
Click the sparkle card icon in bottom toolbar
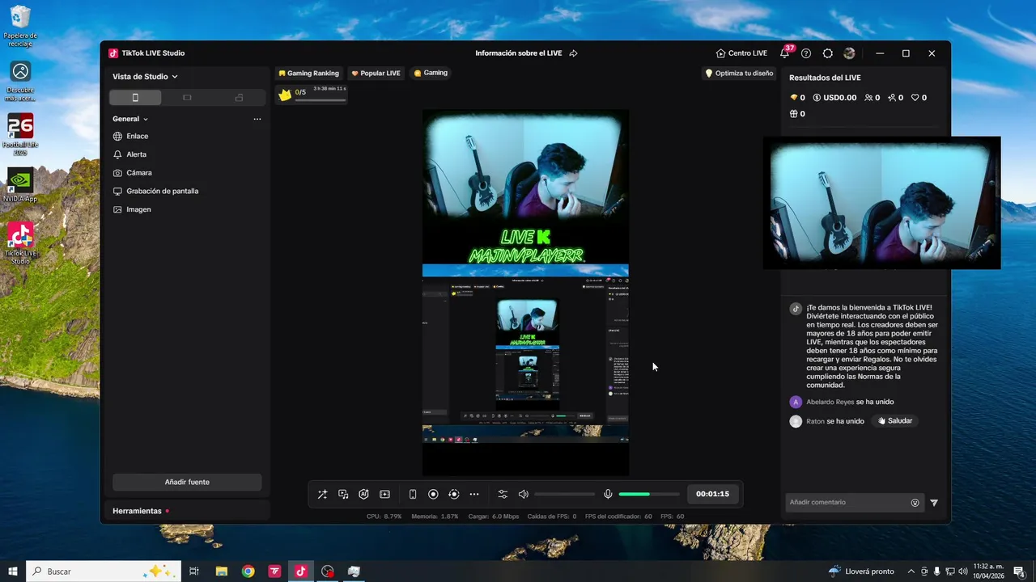pyautogui.click(x=384, y=494)
